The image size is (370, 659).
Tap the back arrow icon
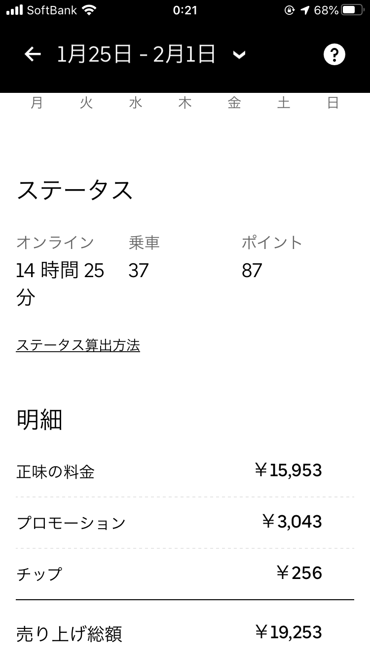point(33,54)
